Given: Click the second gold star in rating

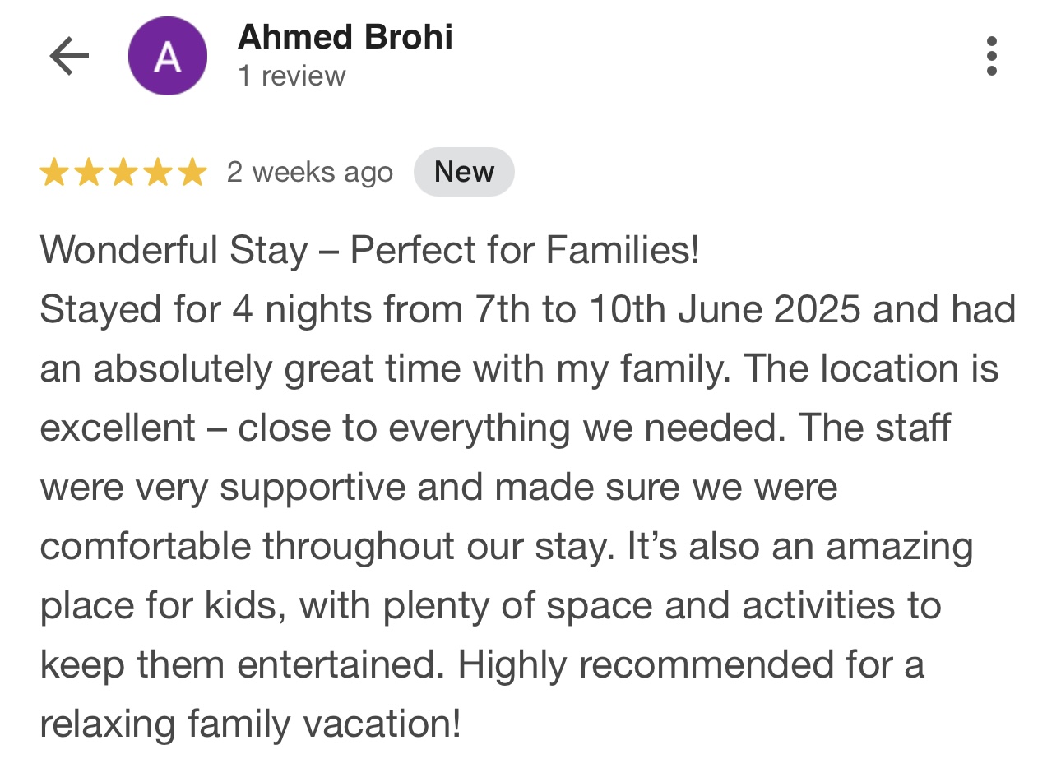Looking at the screenshot, I should tap(89, 173).
